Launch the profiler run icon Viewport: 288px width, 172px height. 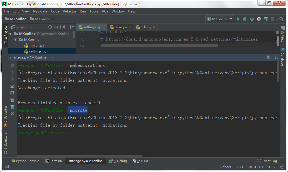tap(259, 19)
